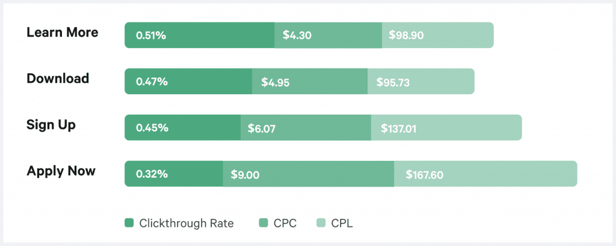Select the $167.60 CPL bar segment
Screen dimensions: 616x246
485,174
